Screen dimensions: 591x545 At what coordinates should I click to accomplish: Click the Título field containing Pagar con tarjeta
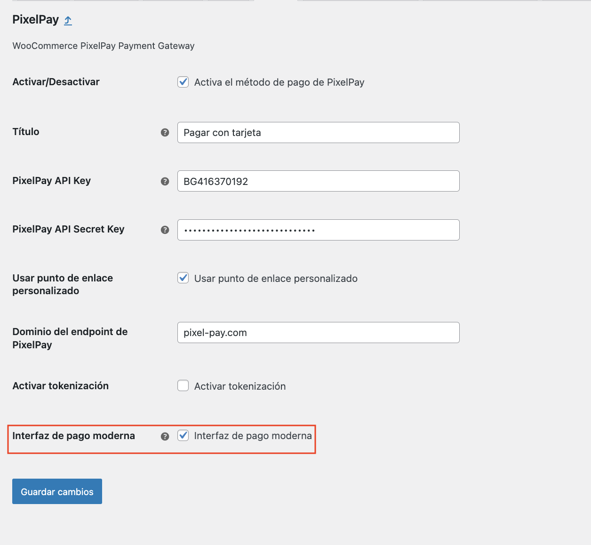pos(318,132)
